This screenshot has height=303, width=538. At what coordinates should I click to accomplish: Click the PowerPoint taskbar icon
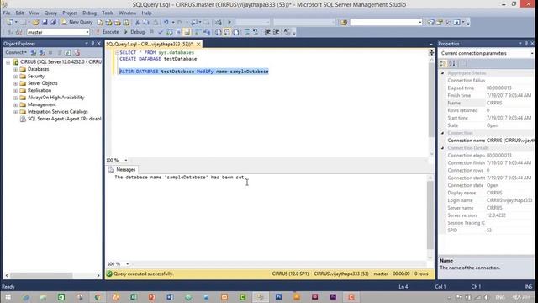tap(151, 297)
